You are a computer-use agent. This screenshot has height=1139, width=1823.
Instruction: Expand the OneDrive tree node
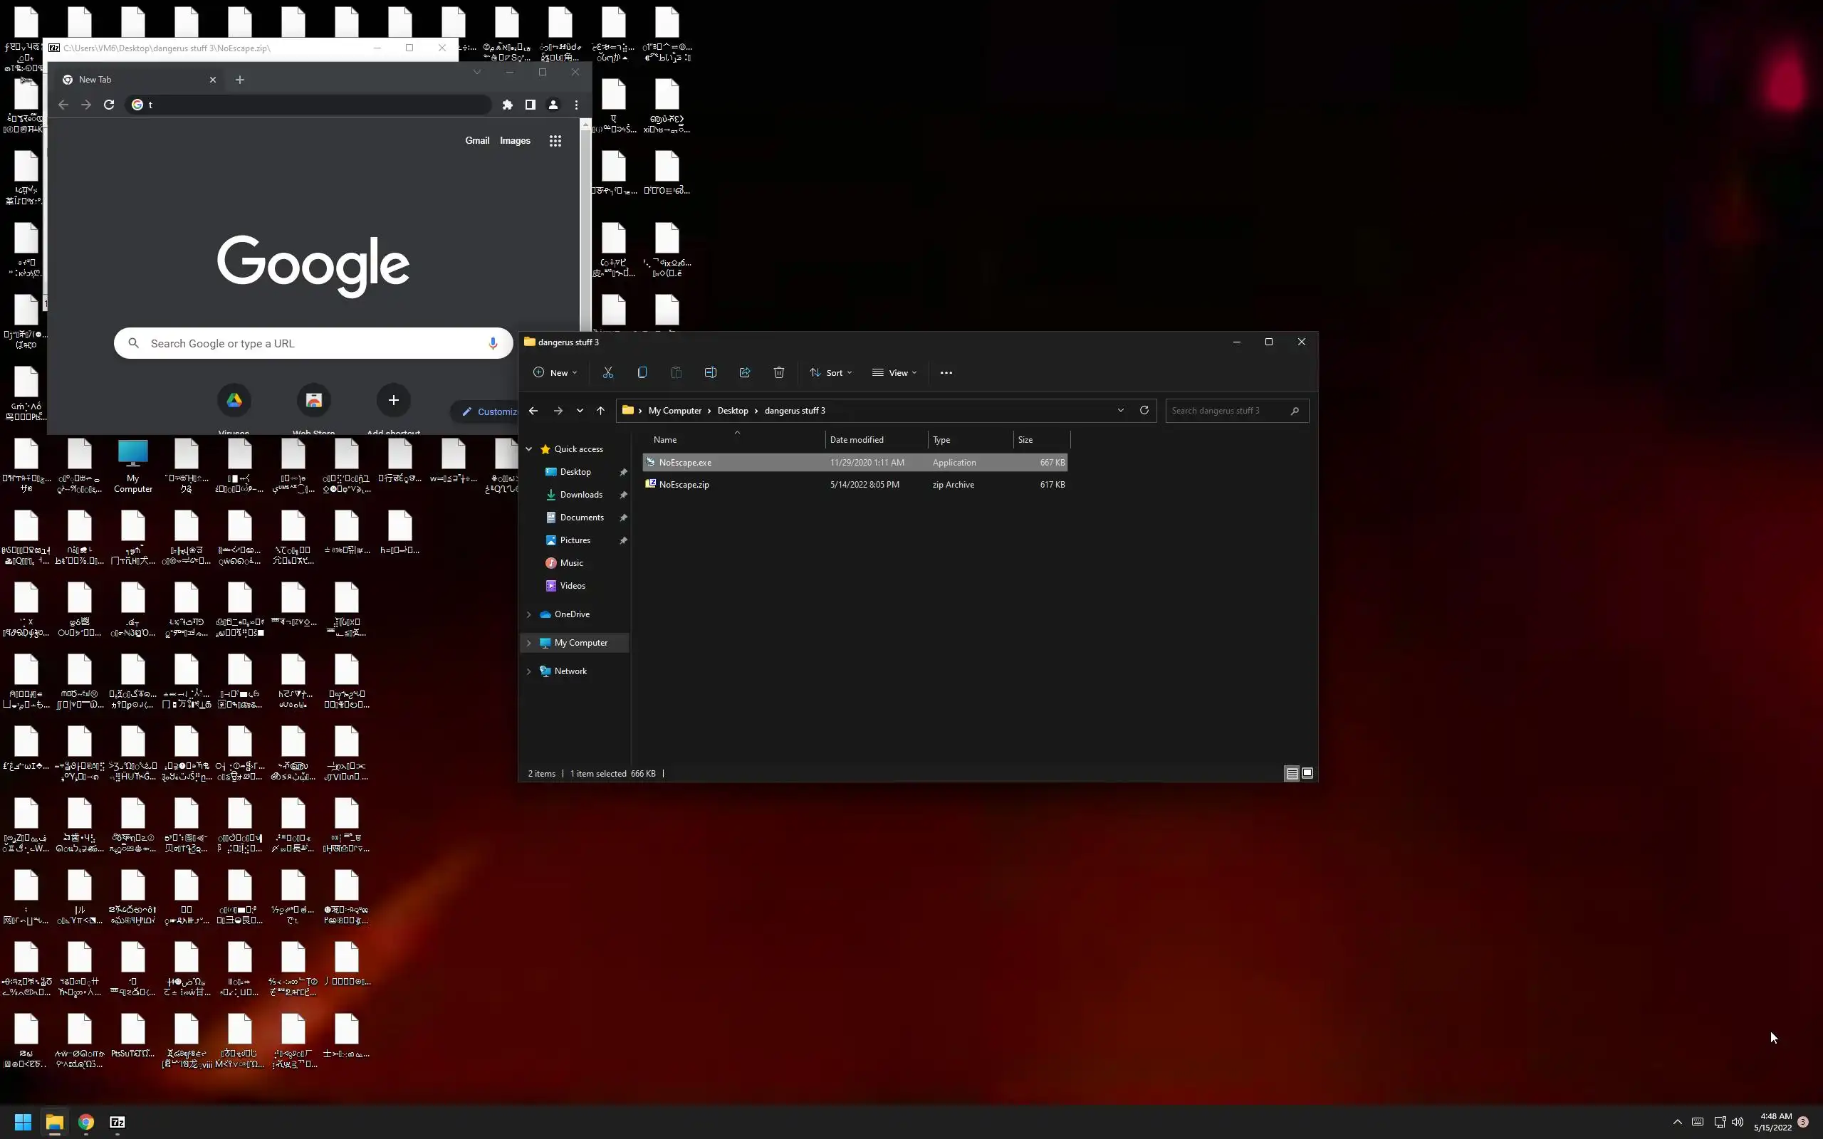(529, 614)
